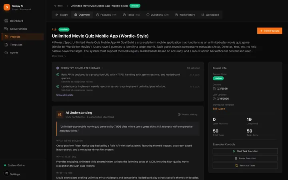Select the Overview tab
This screenshot has width=288, height=180.
[x=82, y=15]
